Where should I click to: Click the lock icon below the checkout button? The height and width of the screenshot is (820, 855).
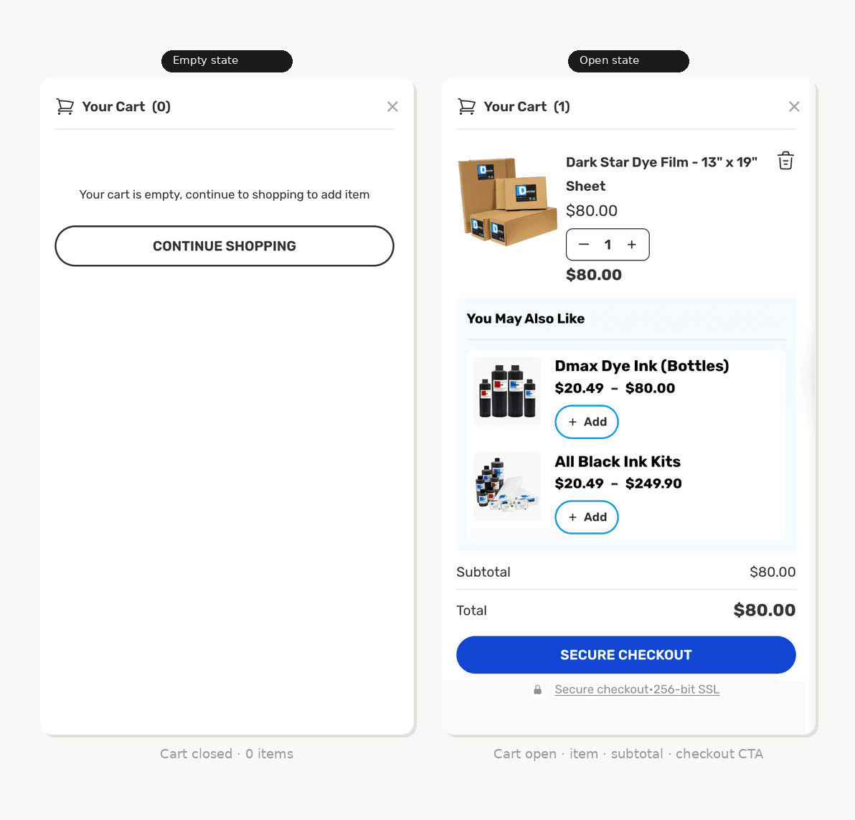[538, 689]
